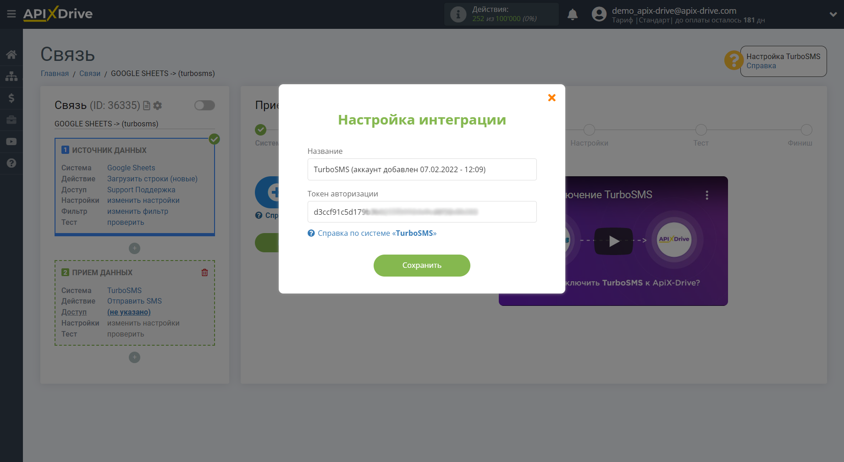Open video options three-dots menu
Viewport: 844px width, 462px height.
click(x=707, y=196)
